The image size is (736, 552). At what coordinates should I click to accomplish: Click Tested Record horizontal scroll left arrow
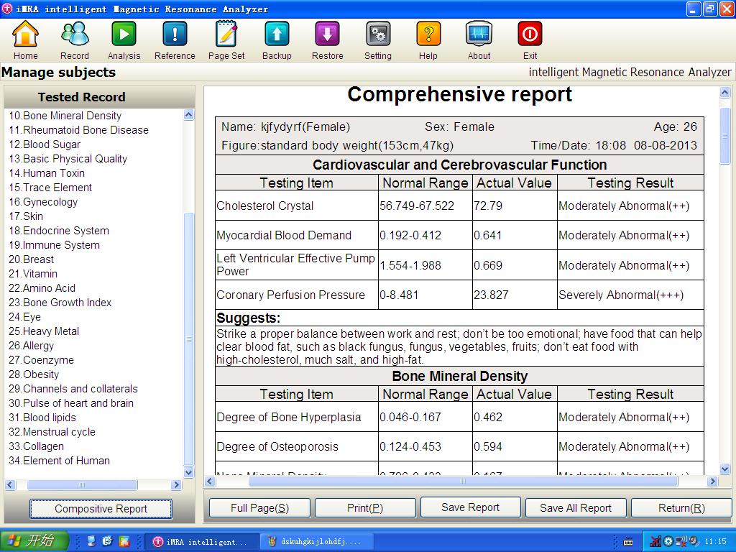click(x=10, y=485)
